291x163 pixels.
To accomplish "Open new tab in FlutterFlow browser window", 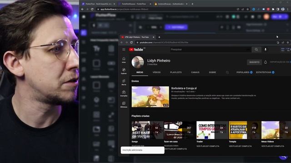I will pos(192,4).
